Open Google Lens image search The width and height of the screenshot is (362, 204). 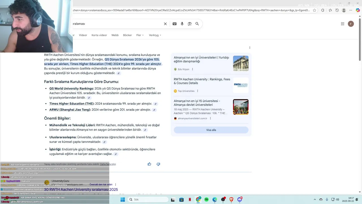click(189, 24)
